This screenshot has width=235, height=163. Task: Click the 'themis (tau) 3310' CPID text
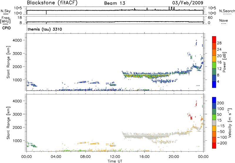45,29
